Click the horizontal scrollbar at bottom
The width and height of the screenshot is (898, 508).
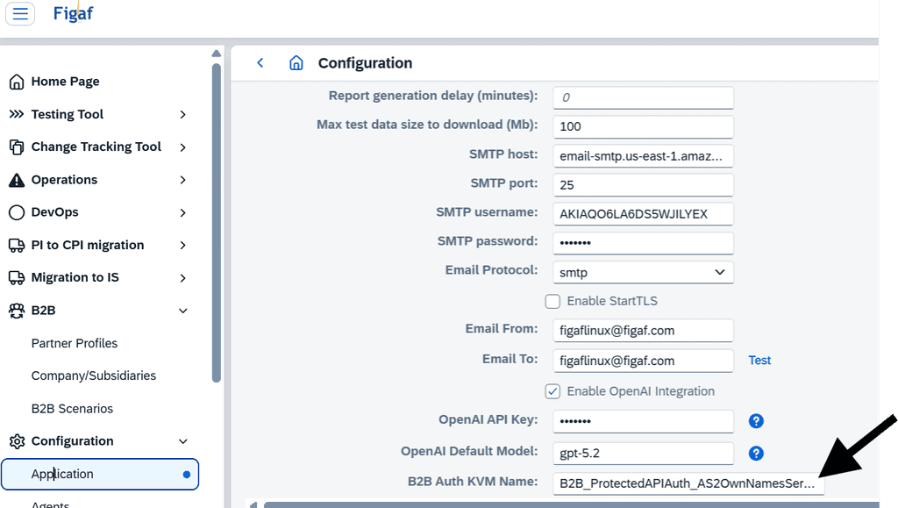570,504
